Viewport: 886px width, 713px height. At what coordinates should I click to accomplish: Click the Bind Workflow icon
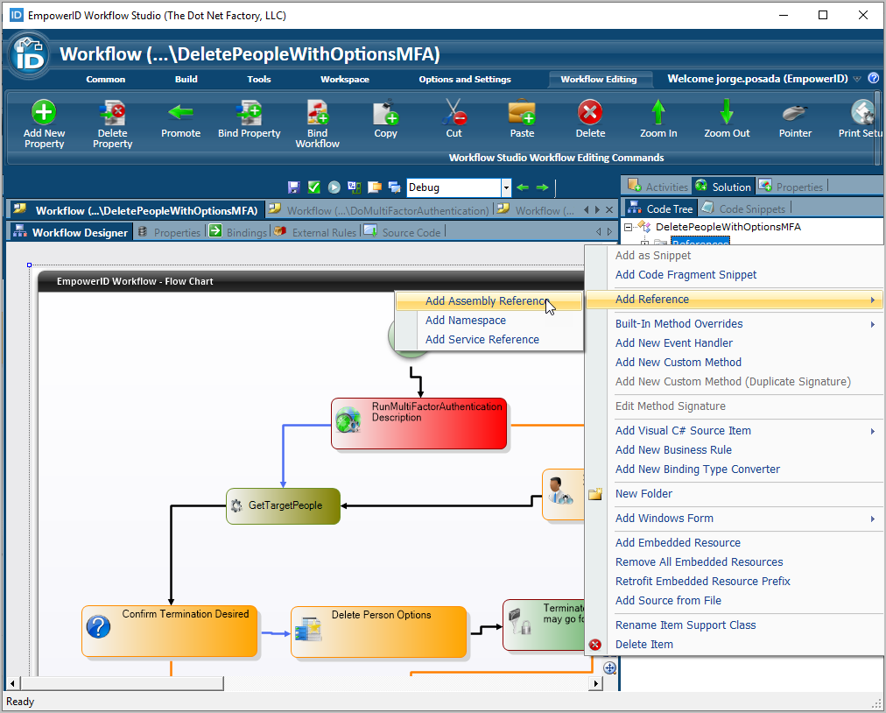pos(317,112)
